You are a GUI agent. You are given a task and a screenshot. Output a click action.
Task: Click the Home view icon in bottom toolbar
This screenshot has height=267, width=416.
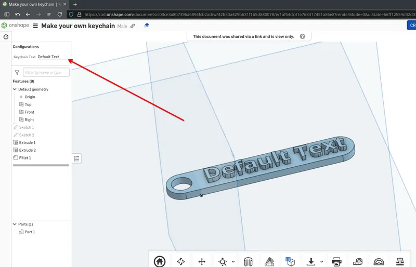[160, 261]
